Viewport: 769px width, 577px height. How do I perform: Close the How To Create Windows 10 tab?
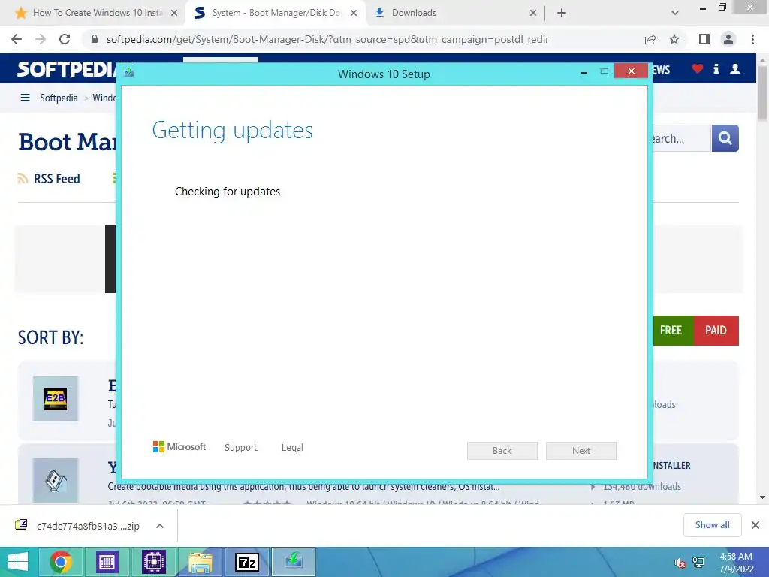click(x=174, y=14)
